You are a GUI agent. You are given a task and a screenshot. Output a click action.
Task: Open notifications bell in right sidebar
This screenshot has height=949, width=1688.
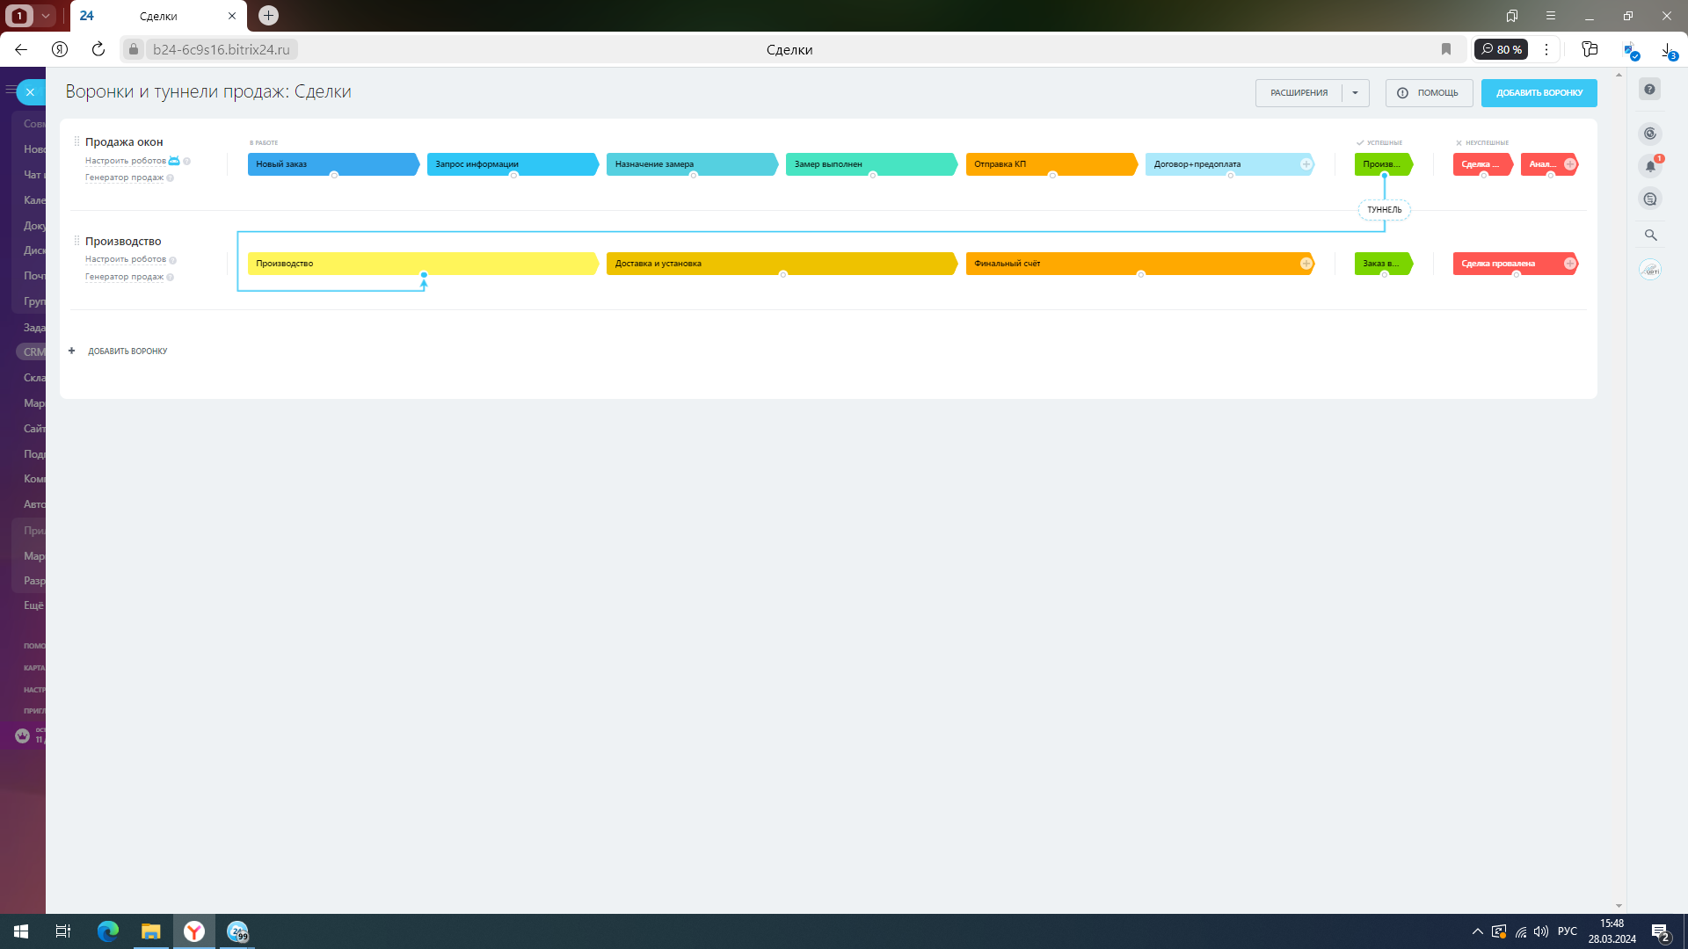point(1650,166)
